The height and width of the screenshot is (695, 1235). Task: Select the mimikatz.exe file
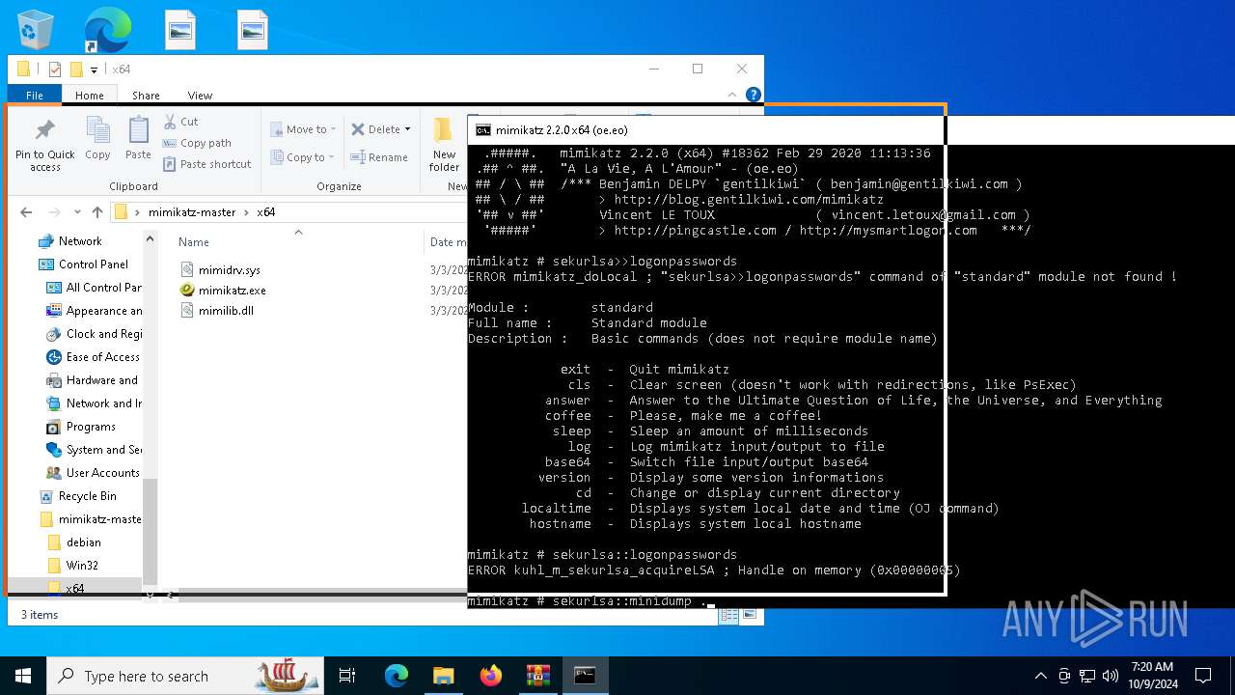pos(233,291)
